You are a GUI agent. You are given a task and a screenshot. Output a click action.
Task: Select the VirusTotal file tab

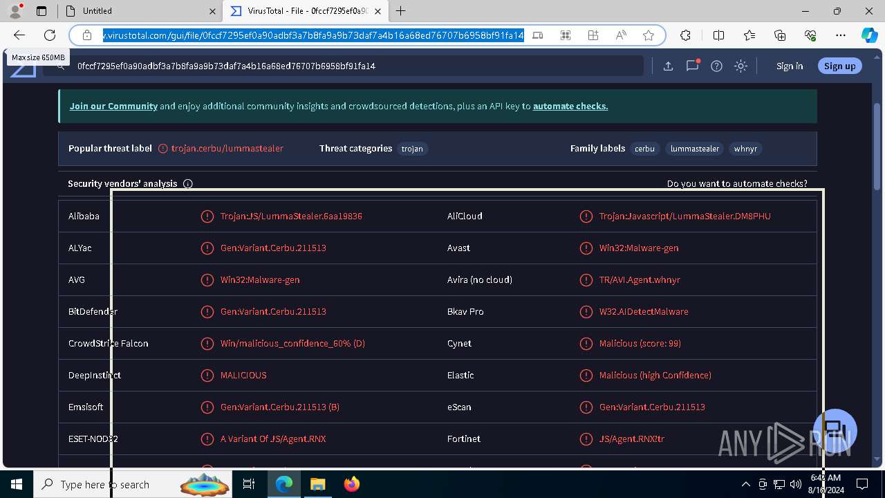pos(304,11)
